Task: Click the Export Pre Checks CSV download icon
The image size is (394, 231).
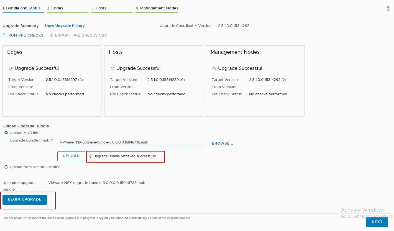Action: click(52, 35)
